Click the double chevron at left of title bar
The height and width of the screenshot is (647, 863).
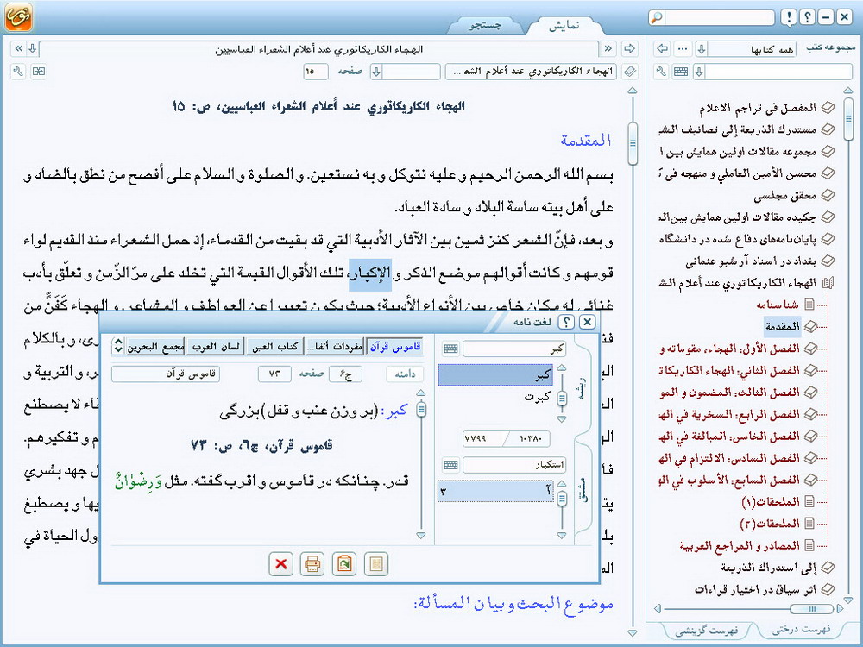18,49
